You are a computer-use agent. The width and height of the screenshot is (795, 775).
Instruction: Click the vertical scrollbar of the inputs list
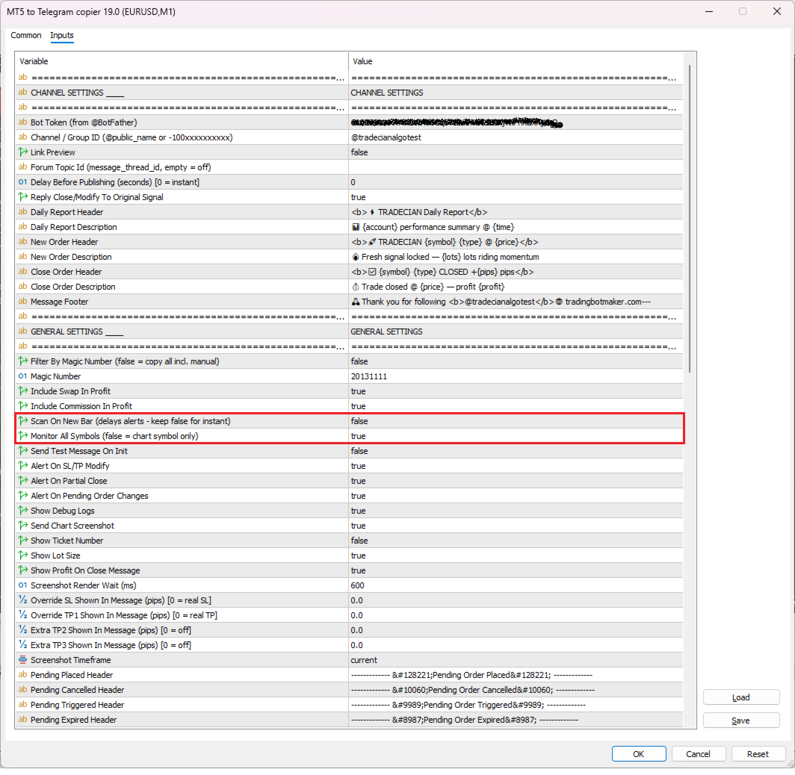[x=690, y=219]
